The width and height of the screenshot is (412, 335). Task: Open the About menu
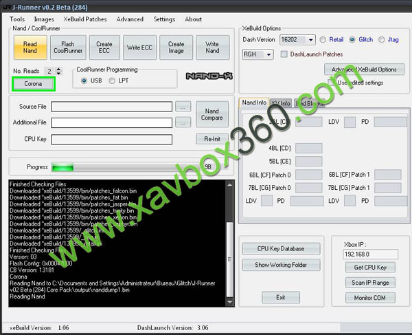[x=193, y=19]
